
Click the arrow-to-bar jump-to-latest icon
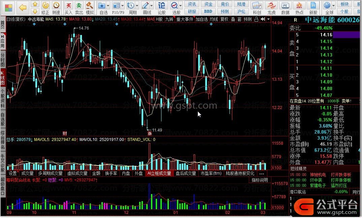263,19
